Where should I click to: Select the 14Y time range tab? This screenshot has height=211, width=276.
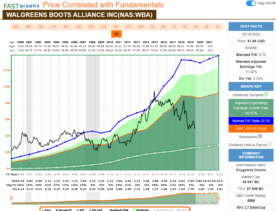91,27
